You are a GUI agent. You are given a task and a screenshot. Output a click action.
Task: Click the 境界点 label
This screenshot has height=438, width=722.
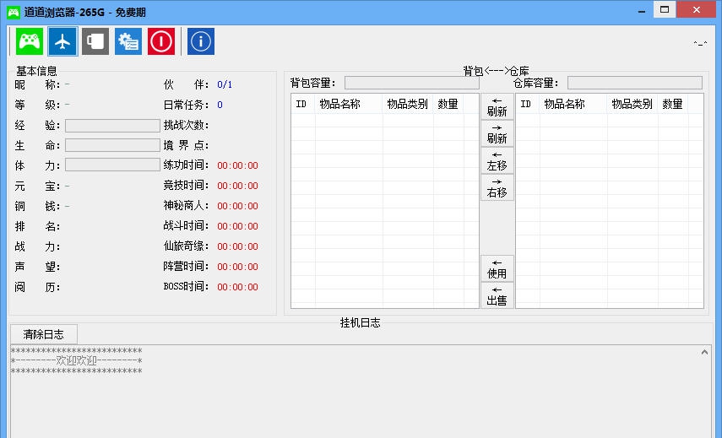(x=186, y=145)
